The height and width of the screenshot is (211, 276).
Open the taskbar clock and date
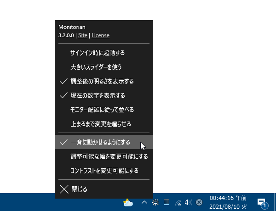228,202
